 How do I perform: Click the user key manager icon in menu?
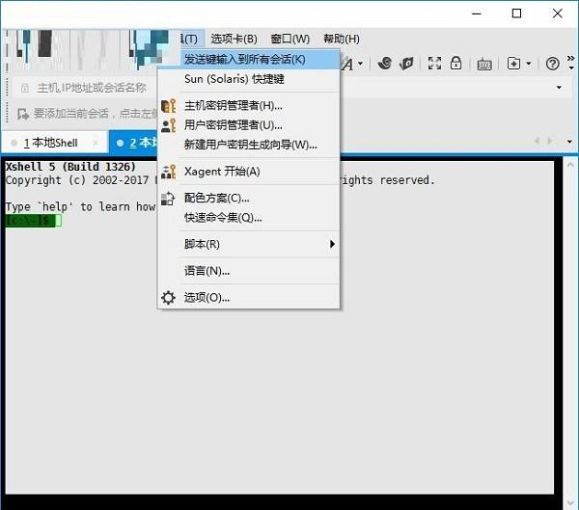168,125
